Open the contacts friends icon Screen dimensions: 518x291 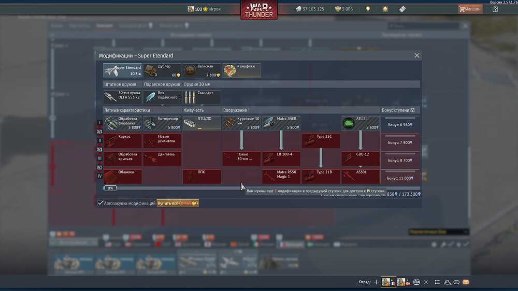(448, 282)
